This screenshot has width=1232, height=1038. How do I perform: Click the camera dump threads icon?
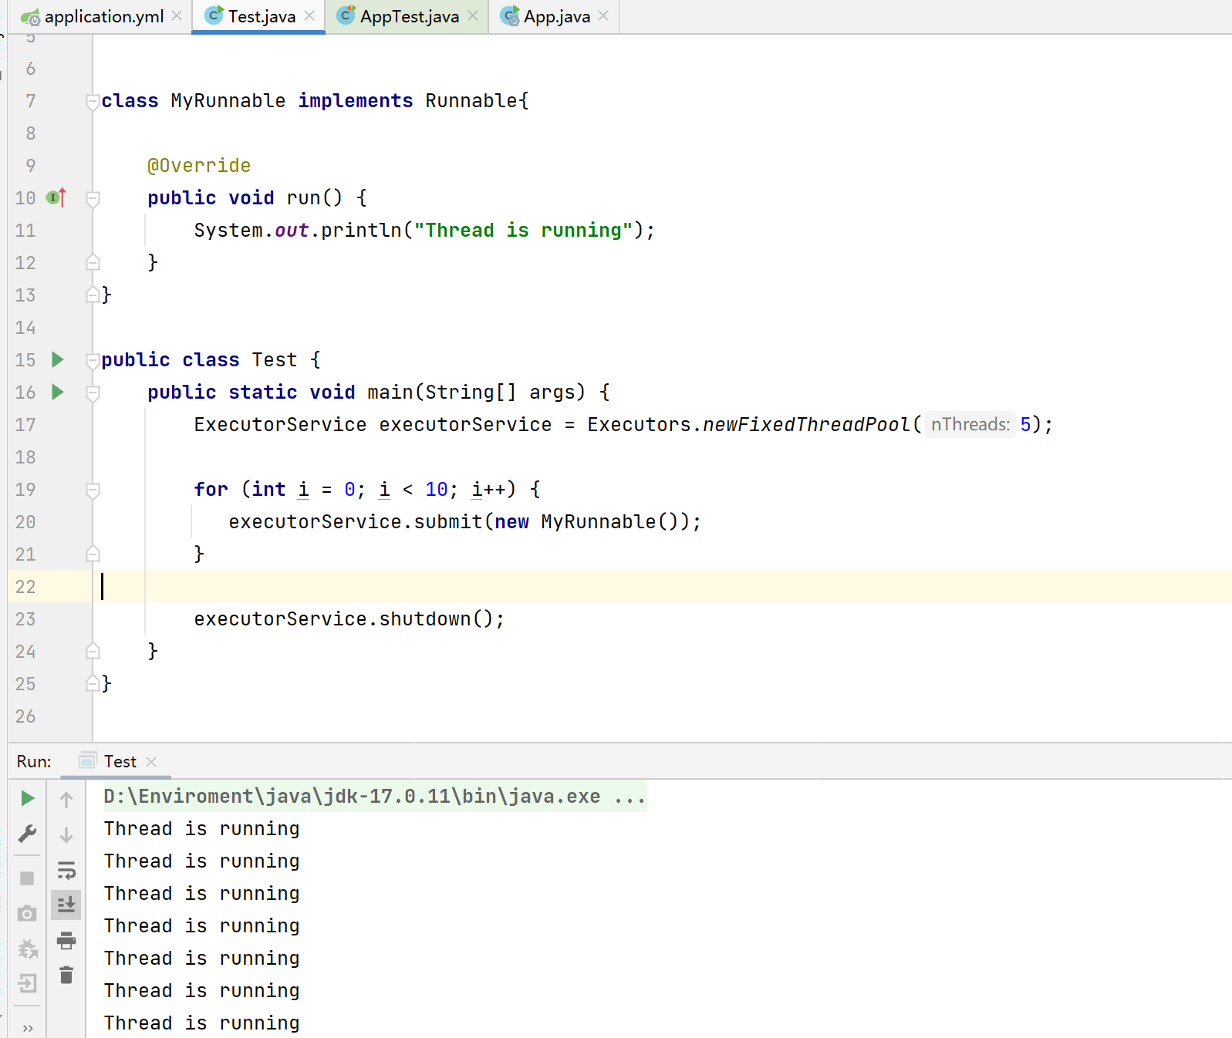27,914
